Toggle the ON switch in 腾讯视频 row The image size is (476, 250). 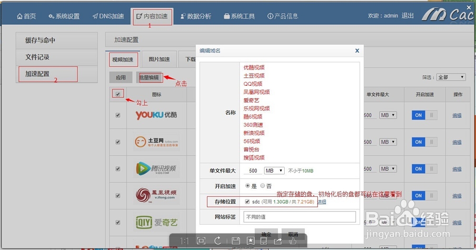(425, 169)
